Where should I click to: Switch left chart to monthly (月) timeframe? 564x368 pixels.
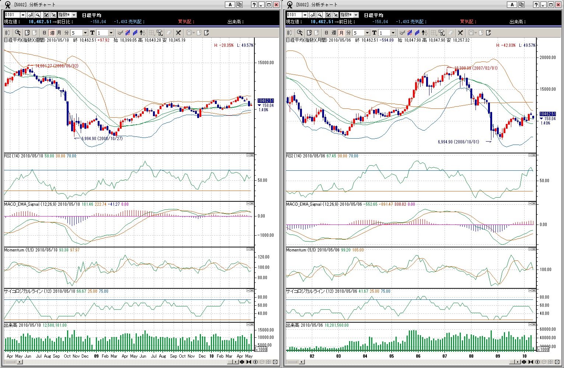click(x=59, y=33)
